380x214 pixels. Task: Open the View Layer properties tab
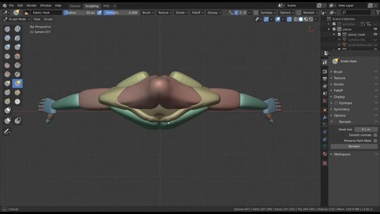[x=325, y=86]
